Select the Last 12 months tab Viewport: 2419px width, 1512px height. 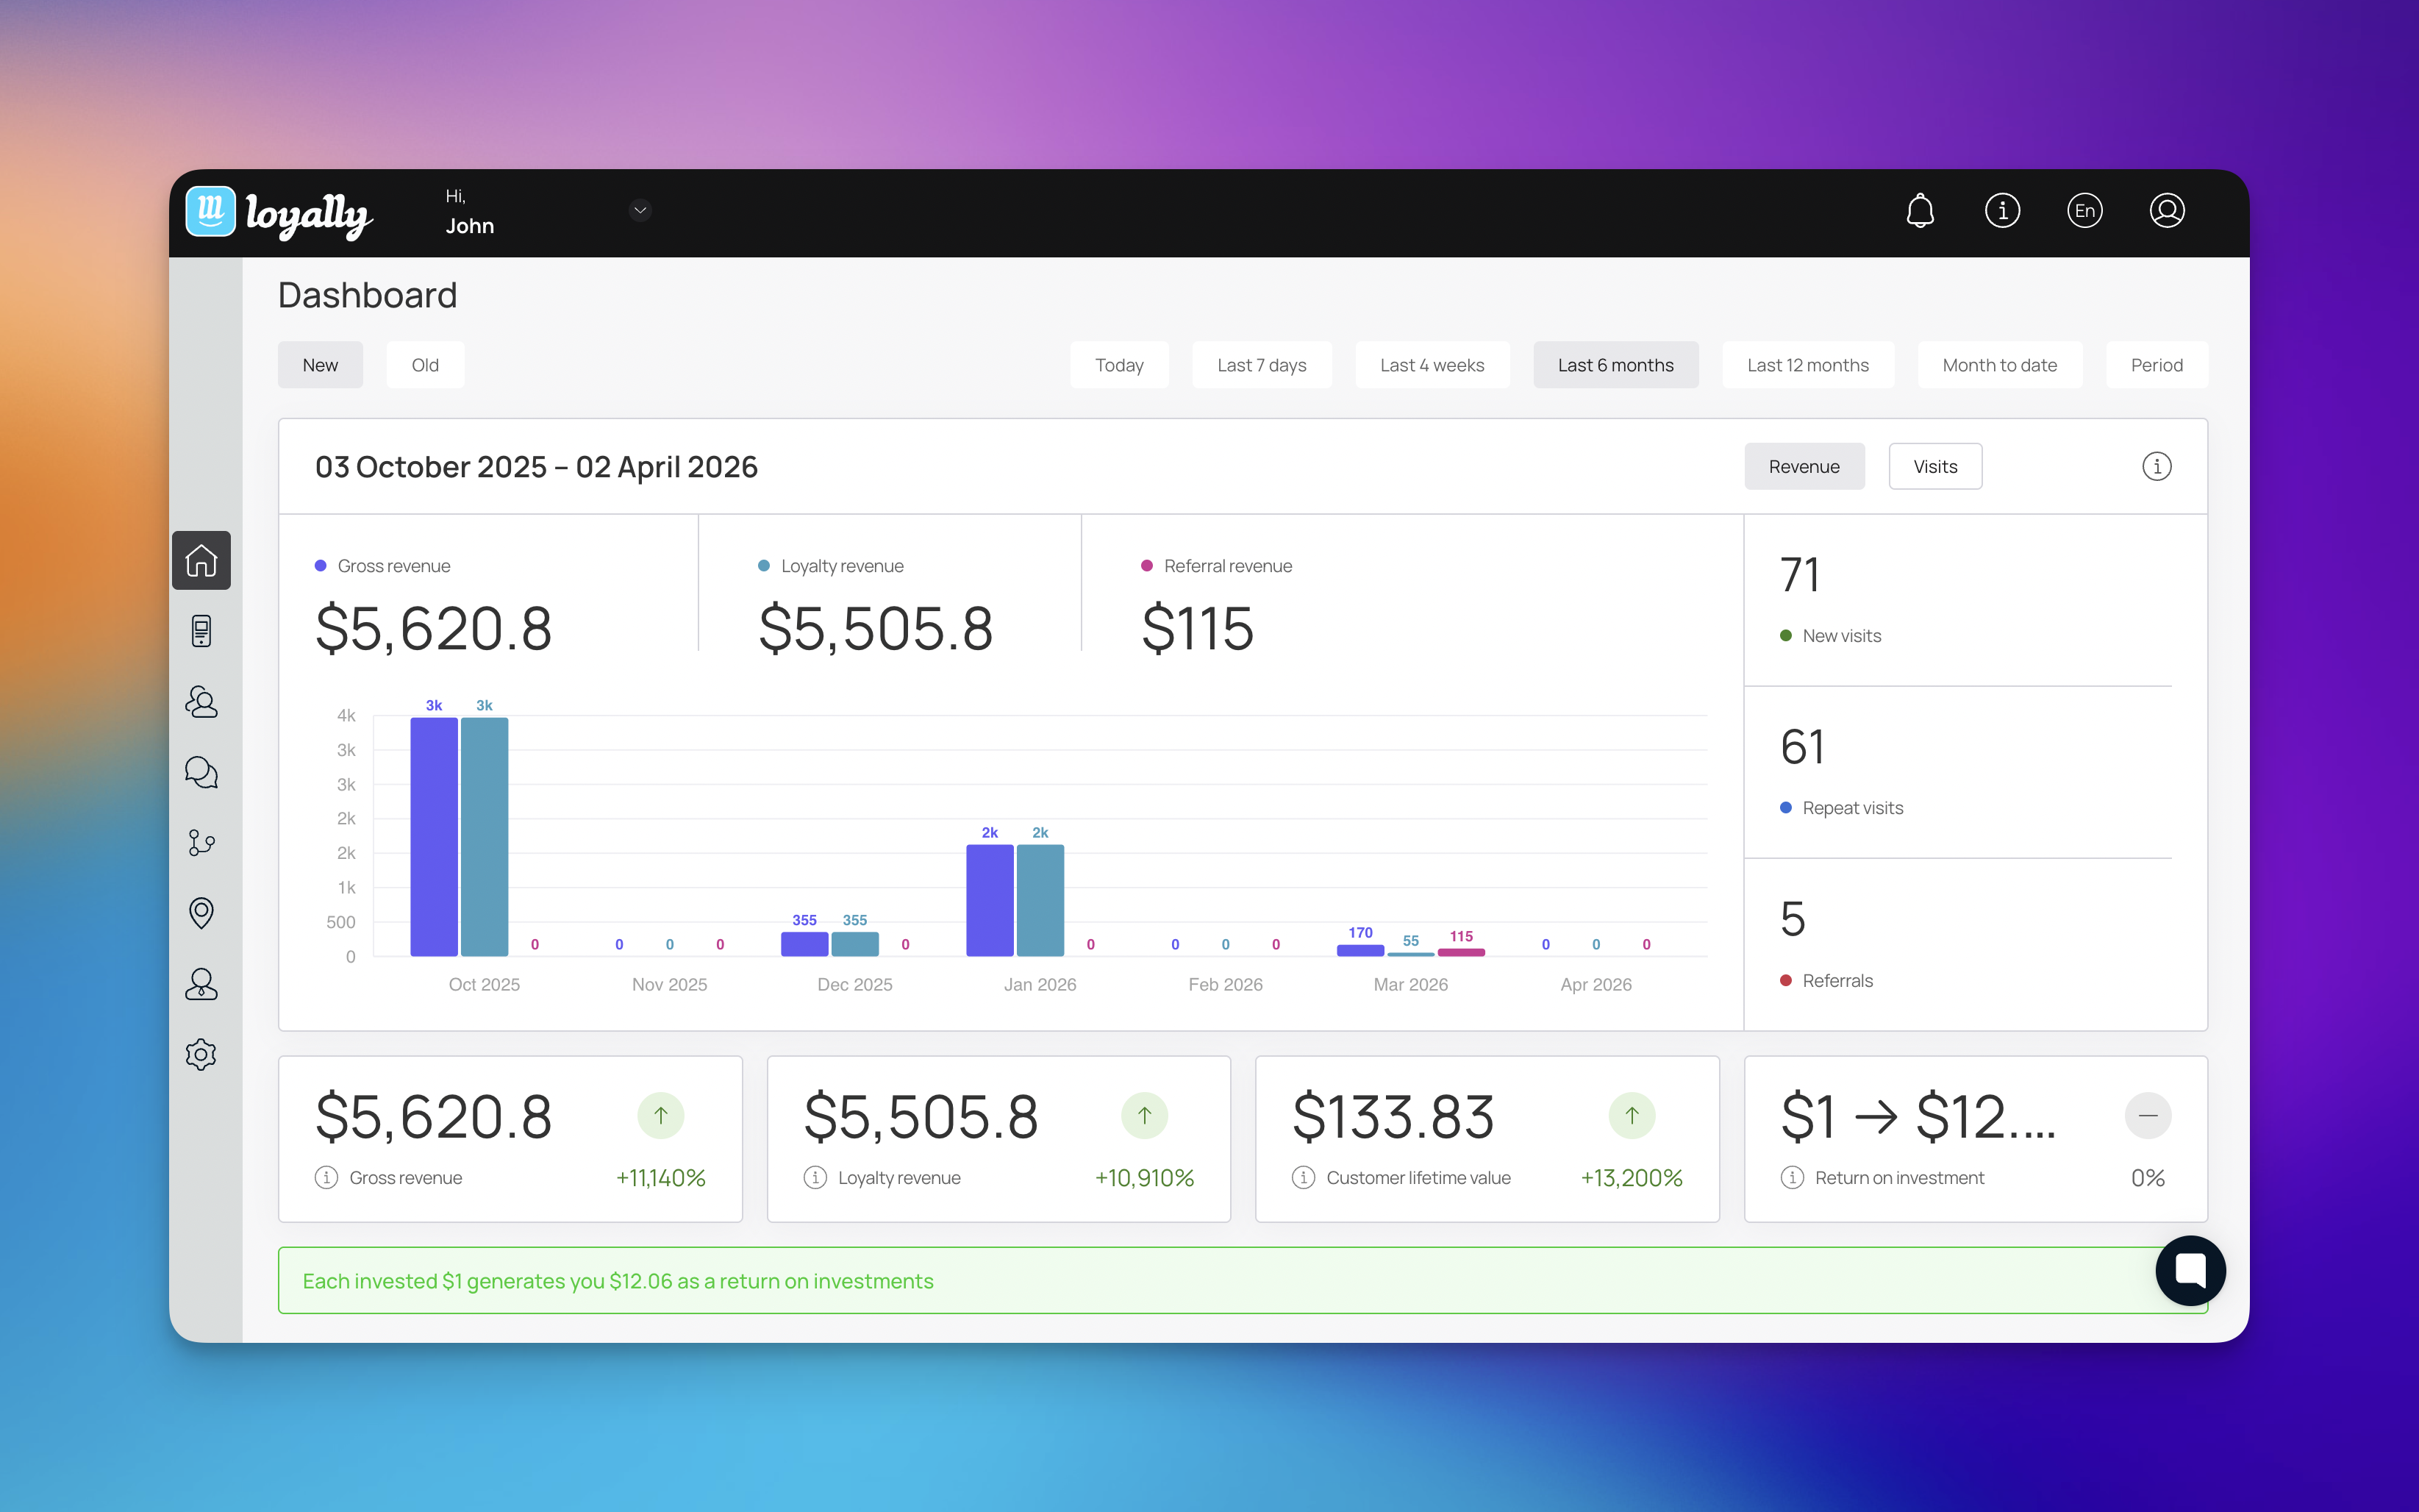pos(1807,365)
